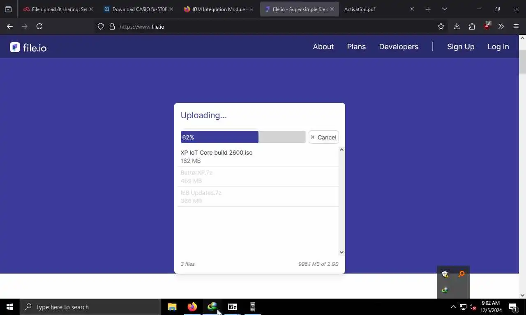
Task: Click file list scrollbar up arrow
Action: [341, 150]
